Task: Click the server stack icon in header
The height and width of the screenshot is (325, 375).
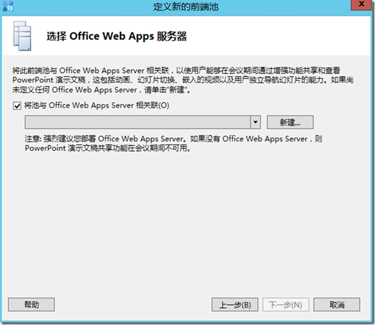Action: point(22,36)
